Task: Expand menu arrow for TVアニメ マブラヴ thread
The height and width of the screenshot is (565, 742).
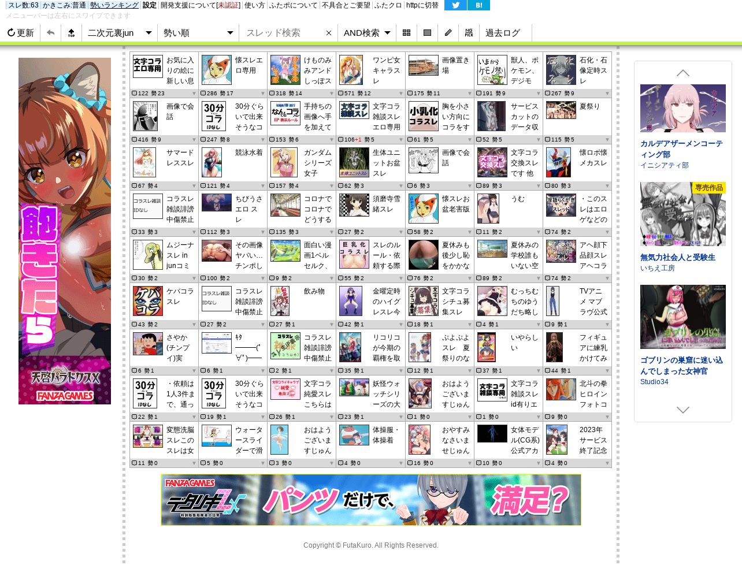Action: [607, 325]
